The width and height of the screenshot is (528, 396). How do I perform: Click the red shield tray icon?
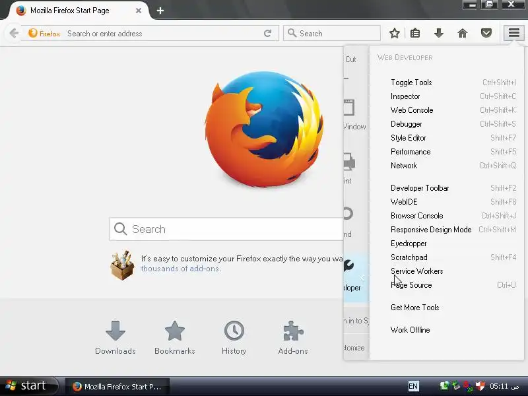(x=480, y=385)
